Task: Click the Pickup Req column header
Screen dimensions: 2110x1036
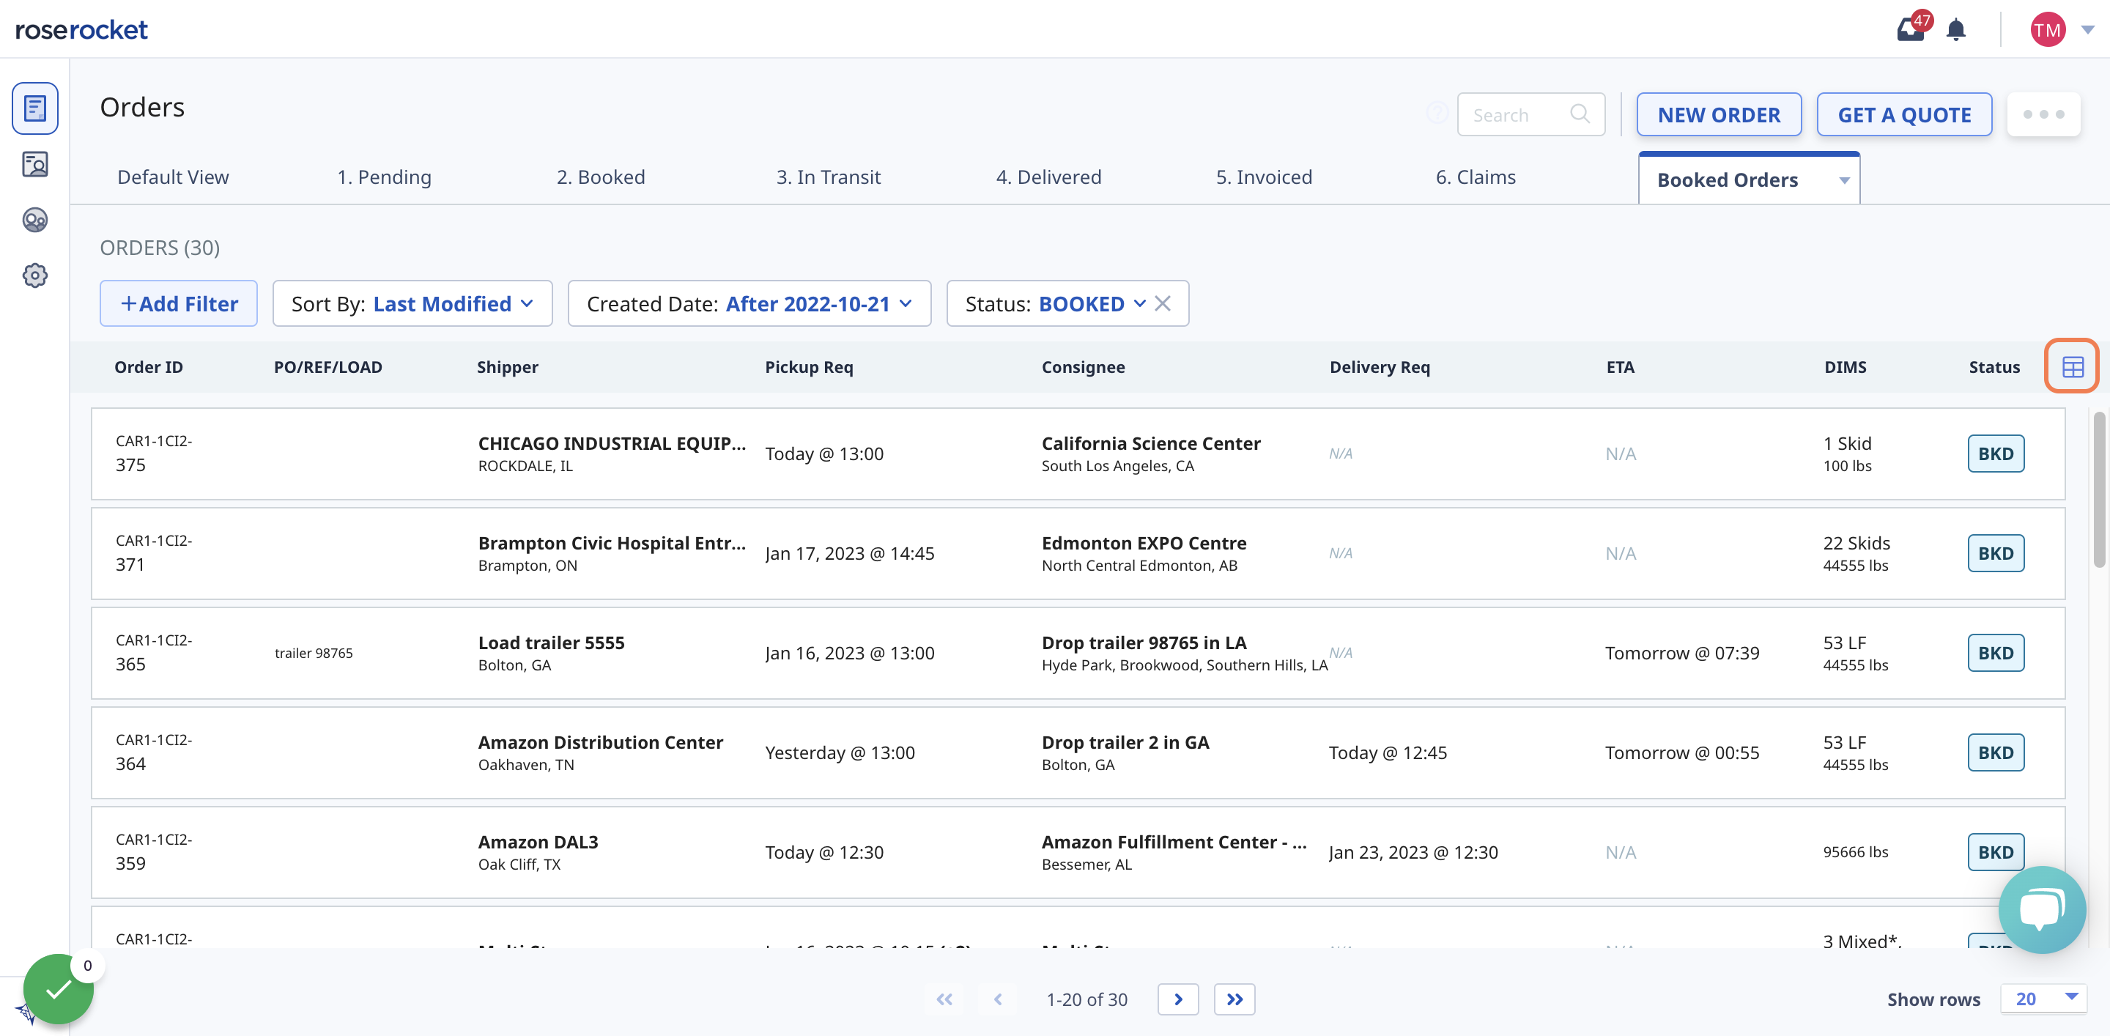Action: click(808, 367)
